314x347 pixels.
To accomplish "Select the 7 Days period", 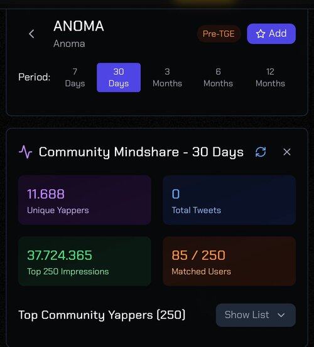I will (75, 78).
